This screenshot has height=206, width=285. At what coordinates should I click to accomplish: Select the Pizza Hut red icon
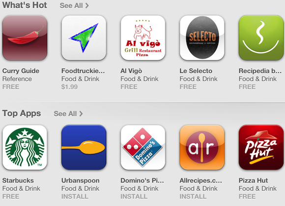pyautogui.click(x=261, y=147)
